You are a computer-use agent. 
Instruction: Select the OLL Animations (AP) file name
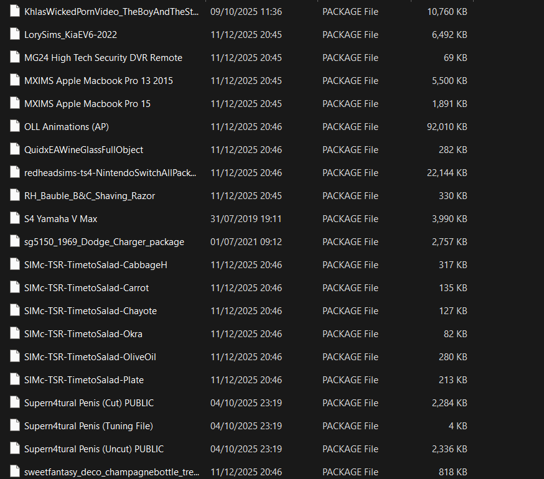(x=66, y=127)
